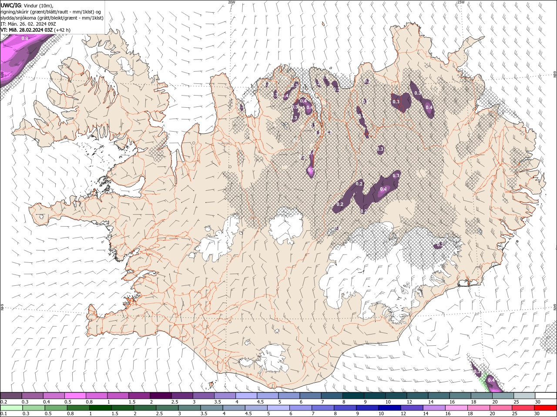This screenshot has height=417, width=557.
Task: Click the grey-green swatch starting at 3 in lower legend row
Action: [x=190, y=408]
